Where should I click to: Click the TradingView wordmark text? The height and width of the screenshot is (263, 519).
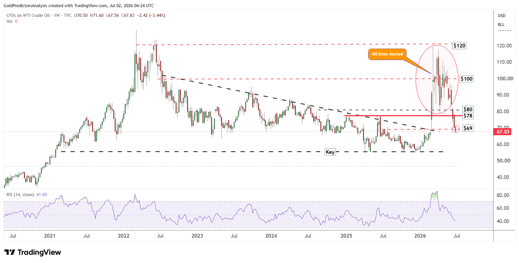[x=39, y=252]
